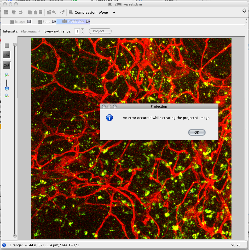Click the grey color model square button
This screenshot has height=250, width=249.
7,46
